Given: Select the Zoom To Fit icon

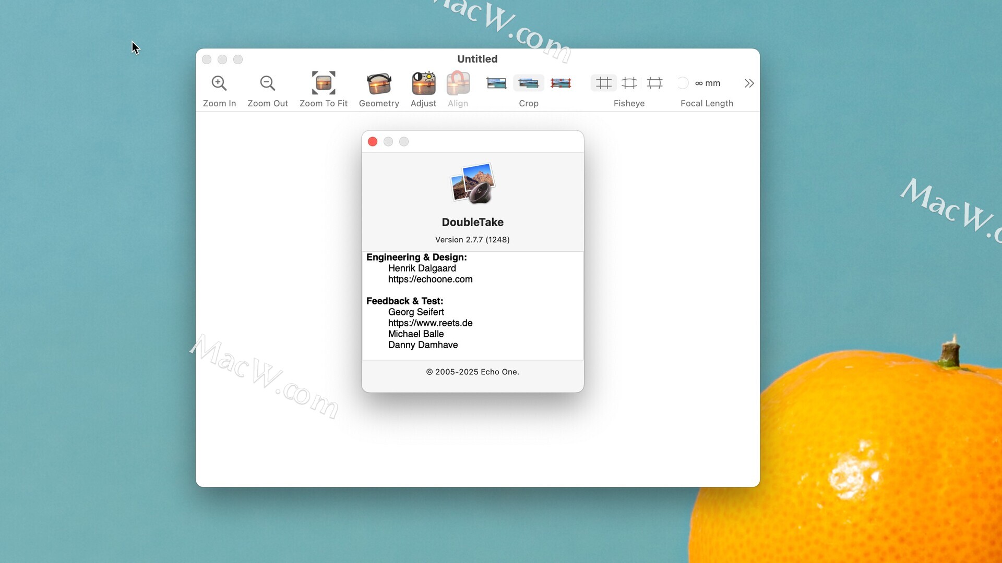Looking at the screenshot, I should [x=324, y=83].
